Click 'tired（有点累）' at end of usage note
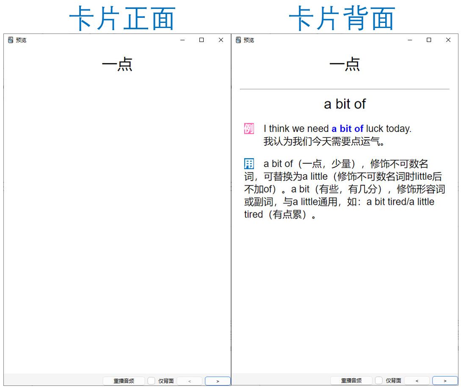461x388 pixels. coord(280,215)
